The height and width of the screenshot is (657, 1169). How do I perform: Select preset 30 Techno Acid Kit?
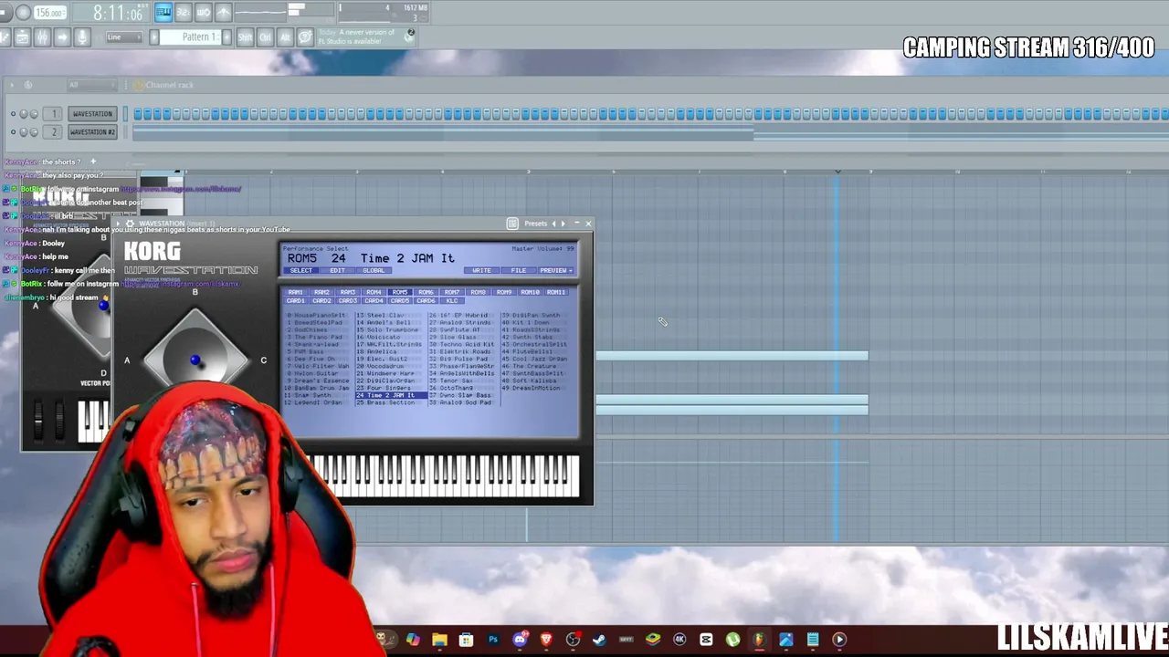pyautogui.click(x=462, y=345)
